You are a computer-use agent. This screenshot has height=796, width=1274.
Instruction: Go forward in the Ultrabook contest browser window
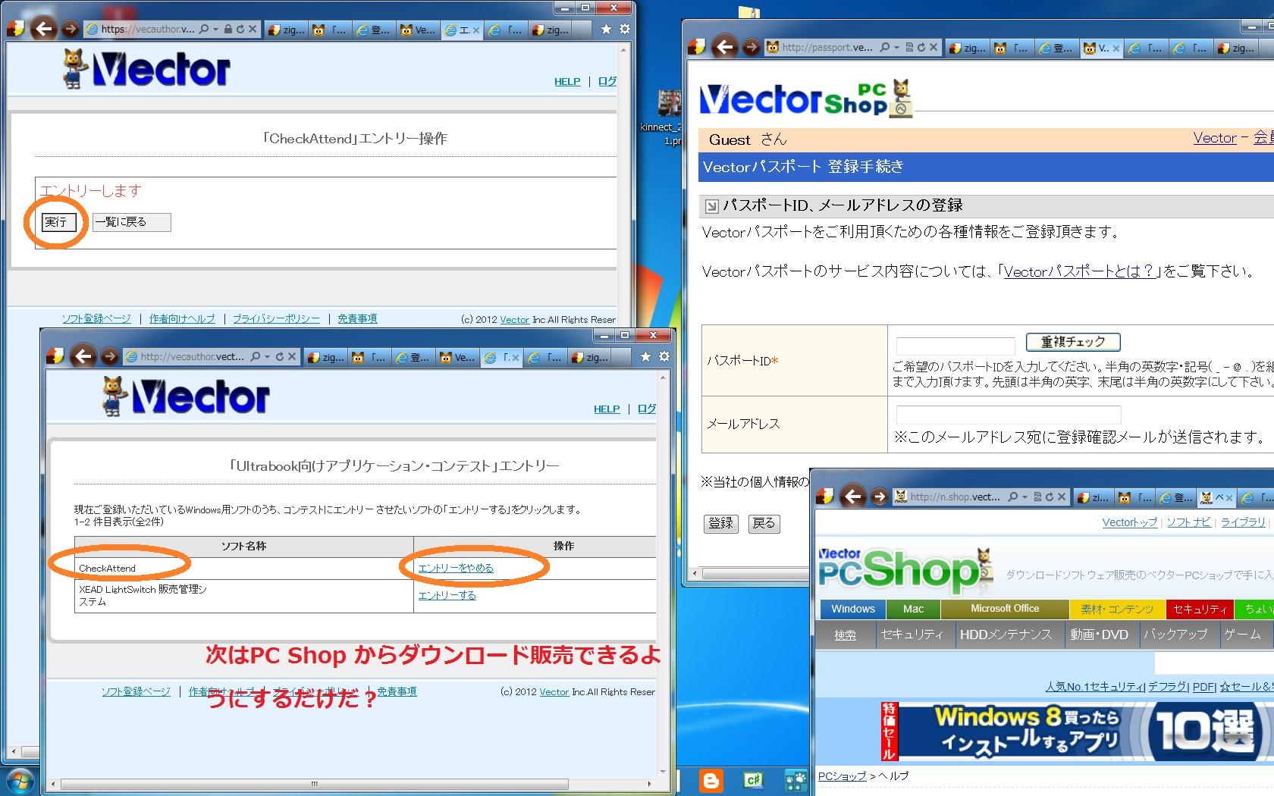pyautogui.click(x=110, y=356)
